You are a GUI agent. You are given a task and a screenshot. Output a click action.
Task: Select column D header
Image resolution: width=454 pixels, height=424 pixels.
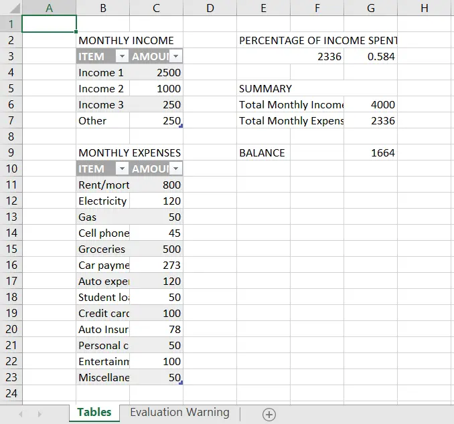tap(210, 8)
